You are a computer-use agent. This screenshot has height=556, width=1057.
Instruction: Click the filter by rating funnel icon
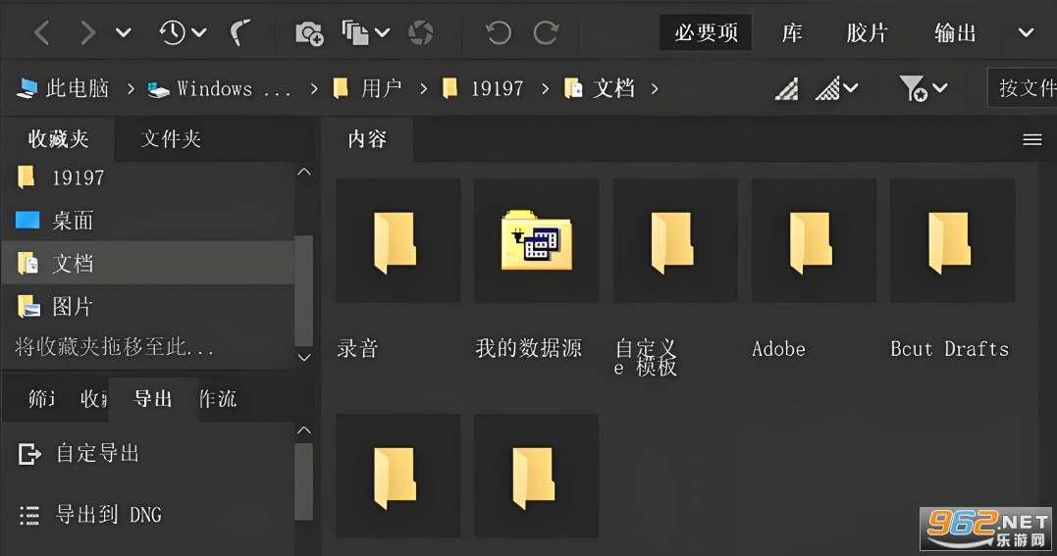point(913,88)
